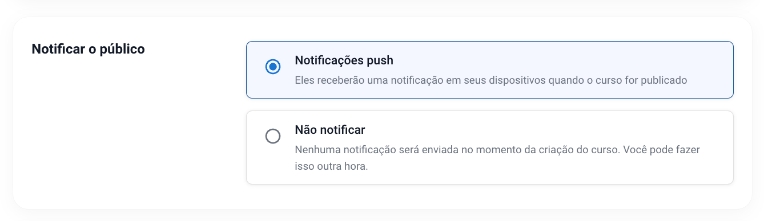Enable the empty gray radio circle
The image size is (764, 221).
click(273, 136)
